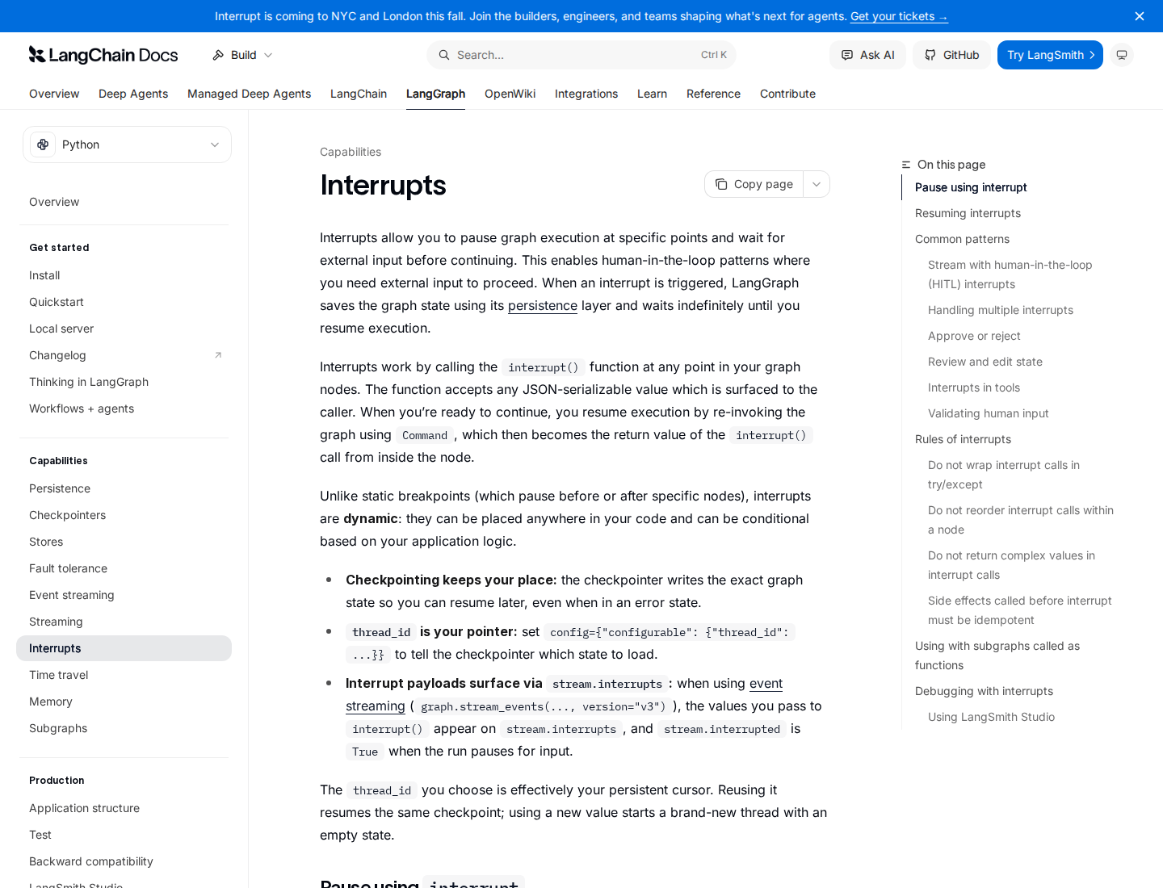Jump to Using with subgraphs section

(997, 656)
